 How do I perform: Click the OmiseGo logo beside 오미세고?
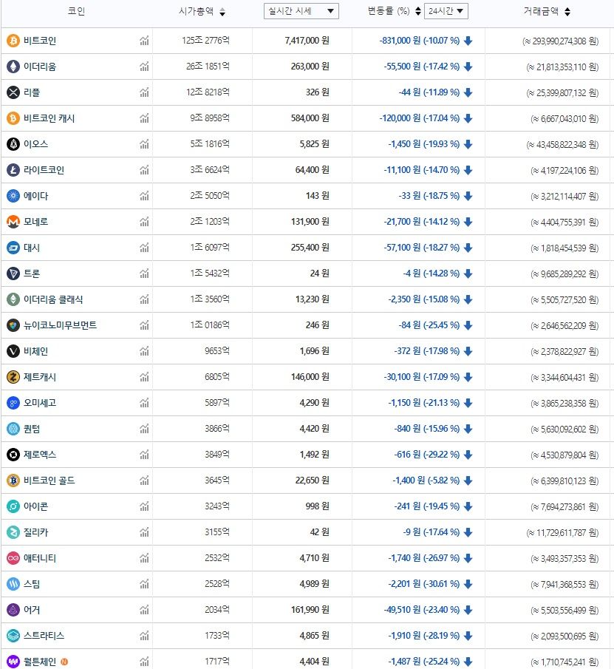13,403
